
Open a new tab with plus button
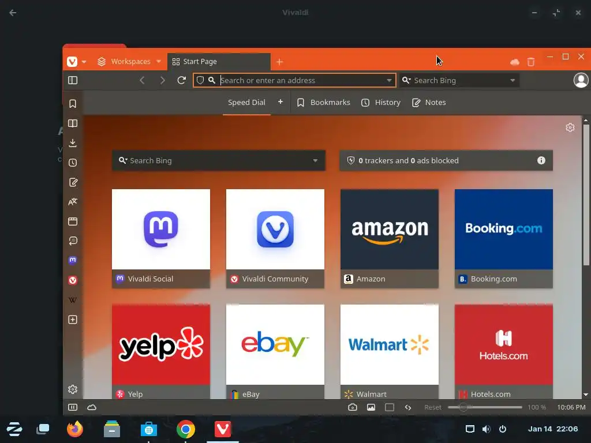[279, 62]
